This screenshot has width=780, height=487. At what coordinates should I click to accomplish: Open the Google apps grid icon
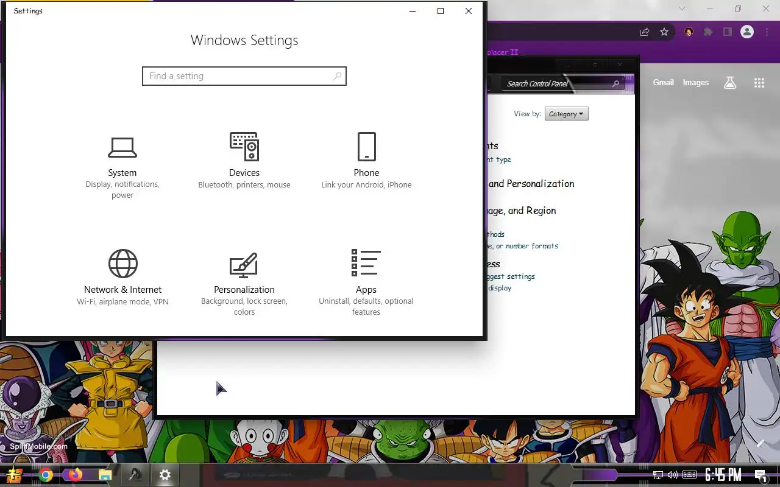[x=759, y=83]
